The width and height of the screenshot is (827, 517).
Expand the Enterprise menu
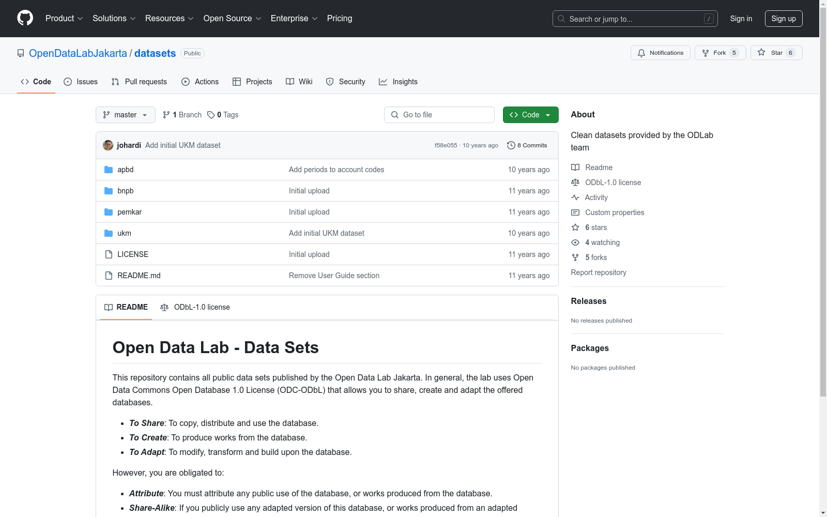tap(294, 19)
